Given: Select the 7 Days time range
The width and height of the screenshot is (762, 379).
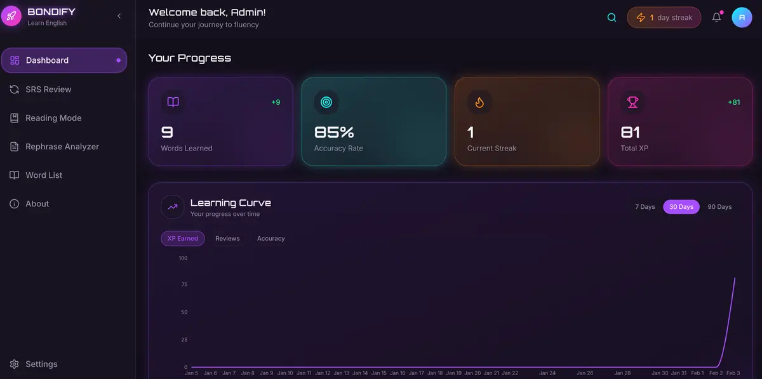Looking at the screenshot, I should pyautogui.click(x=645, y=206).
